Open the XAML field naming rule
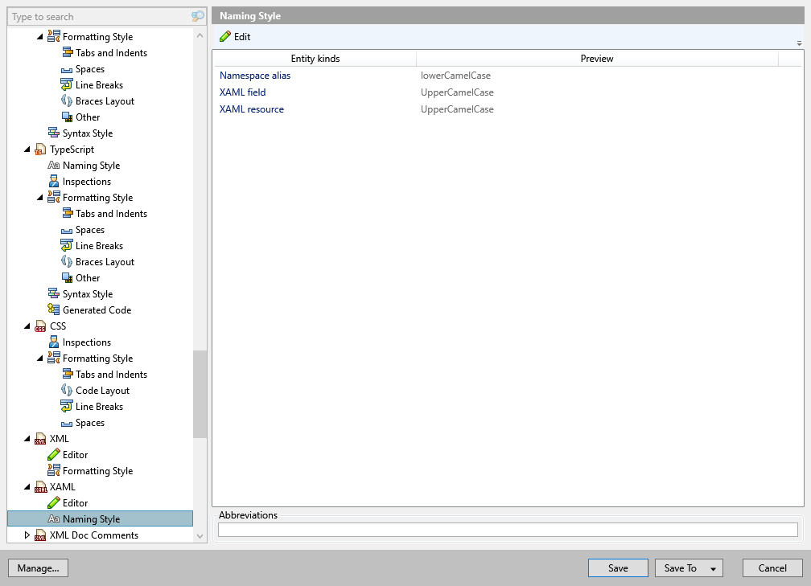The height and width of the screenshot is (586, 811). tap(242, 92)
